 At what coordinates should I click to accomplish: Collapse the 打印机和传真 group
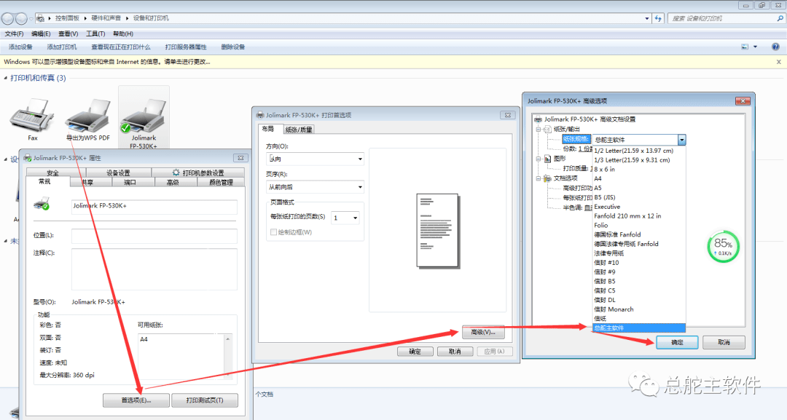pos(6,78)
